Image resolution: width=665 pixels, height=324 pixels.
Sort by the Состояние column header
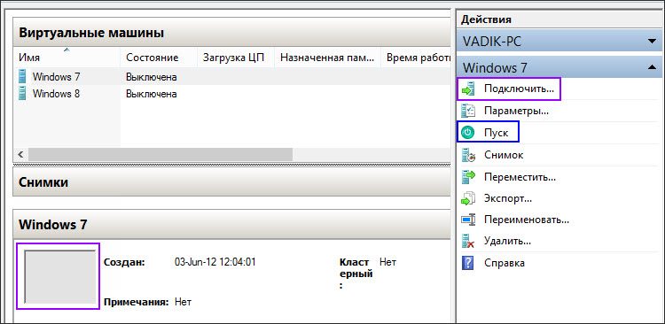(159, 58)
